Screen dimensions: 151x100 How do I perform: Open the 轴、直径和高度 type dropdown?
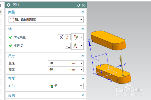point(46,19)
